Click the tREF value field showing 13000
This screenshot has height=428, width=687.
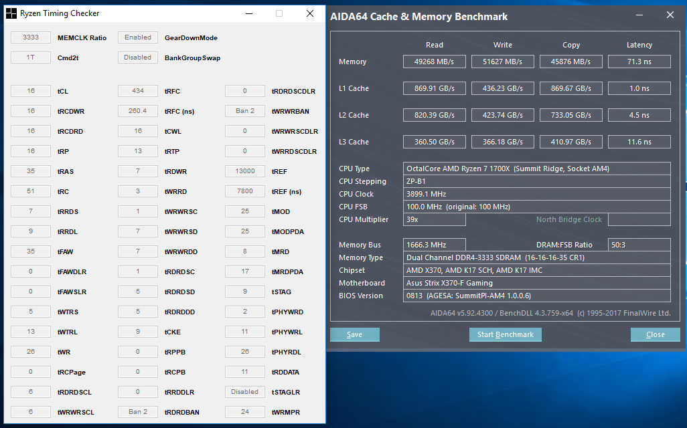pos(245,171)
